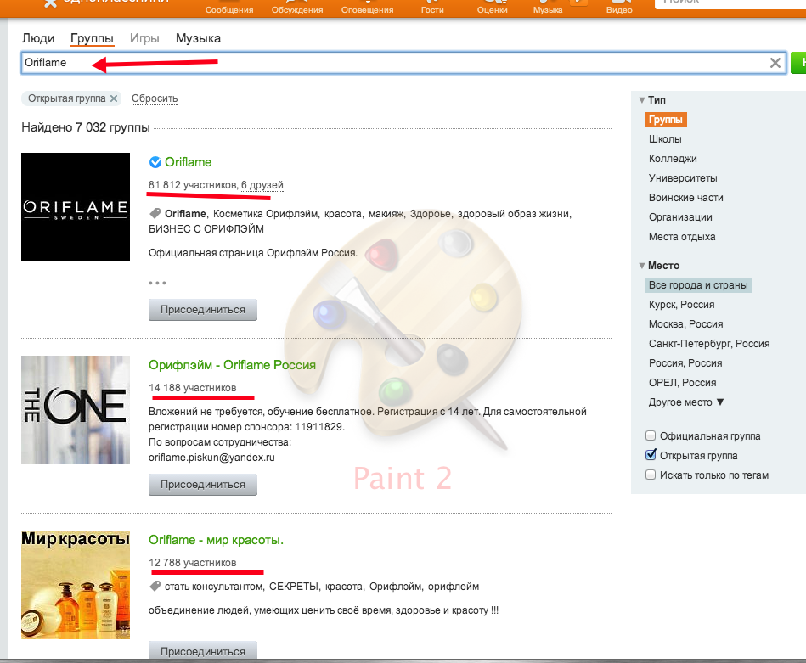Open Музыка in the top bar

tap(548, 9)
